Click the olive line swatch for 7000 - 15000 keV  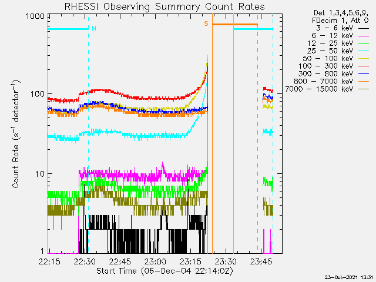pyautogui.click(x=364, y=89)
